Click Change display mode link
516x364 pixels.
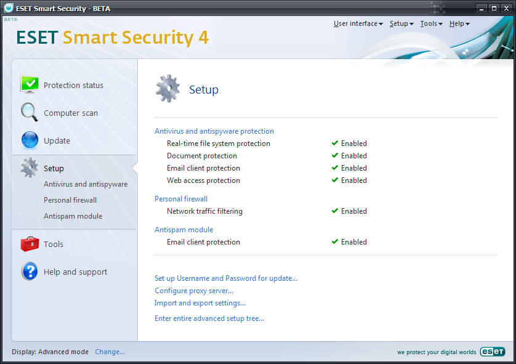pos(110,352)
